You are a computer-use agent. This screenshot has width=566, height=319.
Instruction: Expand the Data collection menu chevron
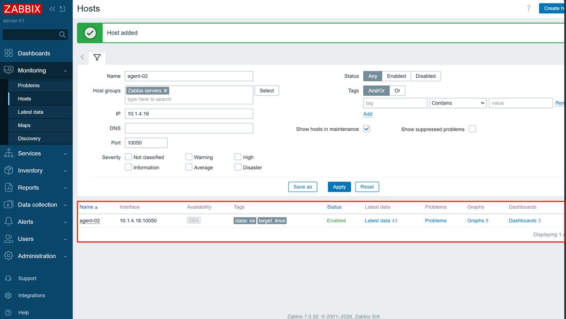pyautogui.click(x=65, y=205)
